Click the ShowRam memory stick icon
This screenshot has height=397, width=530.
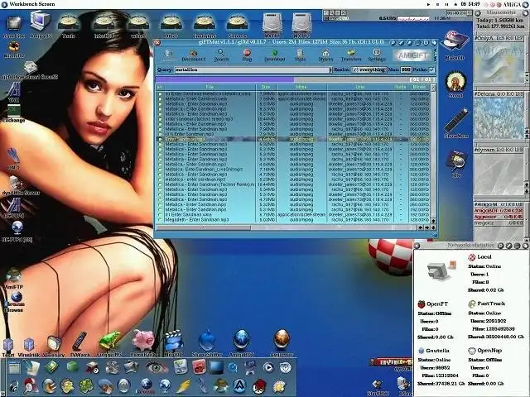(x=456, y=123)
